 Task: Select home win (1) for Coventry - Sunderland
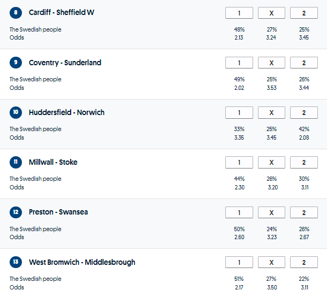click(x=239, y=63)
